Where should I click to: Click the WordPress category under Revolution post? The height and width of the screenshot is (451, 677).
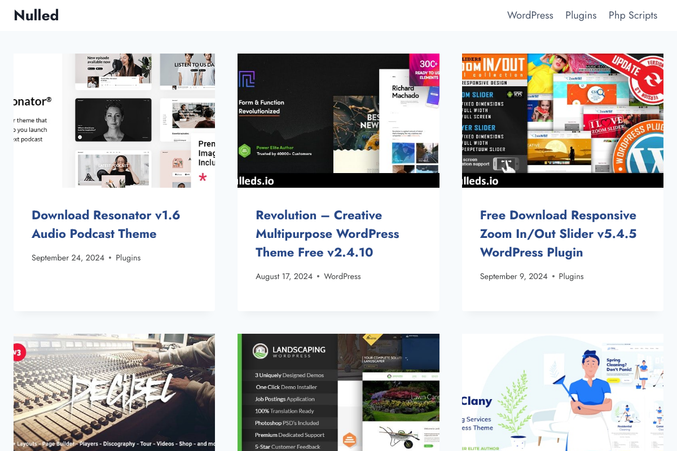click(x=342, y=276)
